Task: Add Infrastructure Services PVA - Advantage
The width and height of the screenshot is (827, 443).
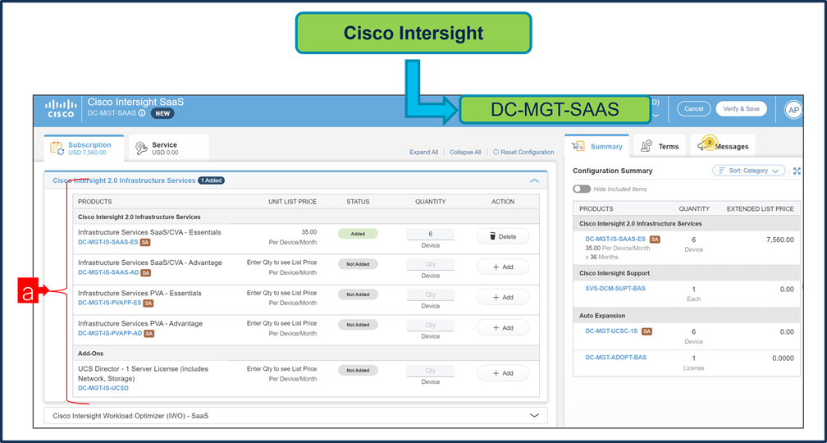Action: (x=503, y=327)
